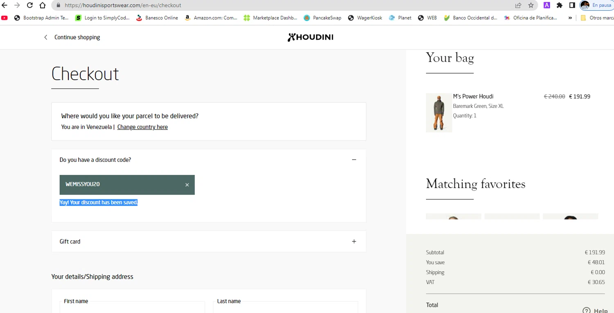
Task: Click the € 191.99 product price
Action: coord(580,96)
